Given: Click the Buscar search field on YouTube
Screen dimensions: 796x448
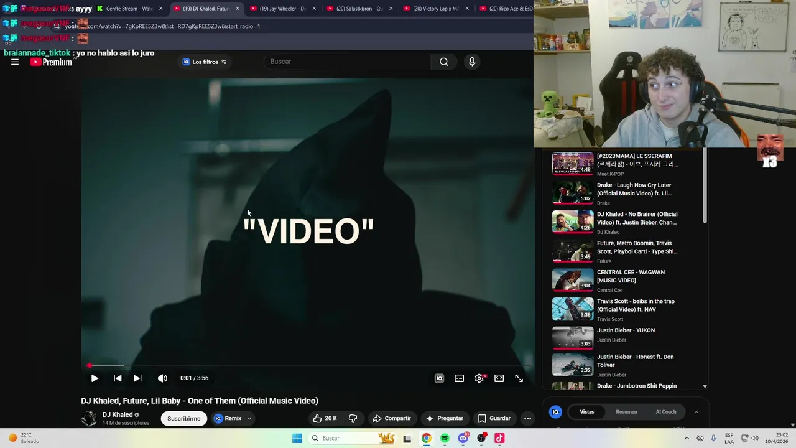Looking at the screenshot, I should click(348, 62).
